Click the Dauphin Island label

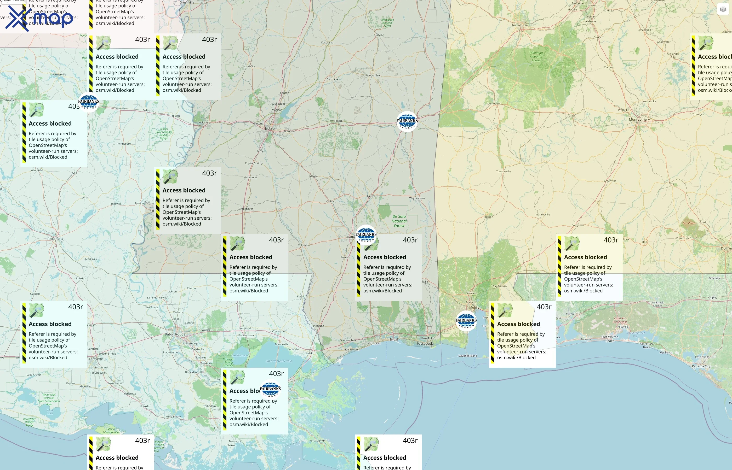(467, 356)
